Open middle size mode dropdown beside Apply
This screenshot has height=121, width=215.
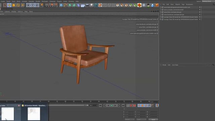tap(141, 120)
